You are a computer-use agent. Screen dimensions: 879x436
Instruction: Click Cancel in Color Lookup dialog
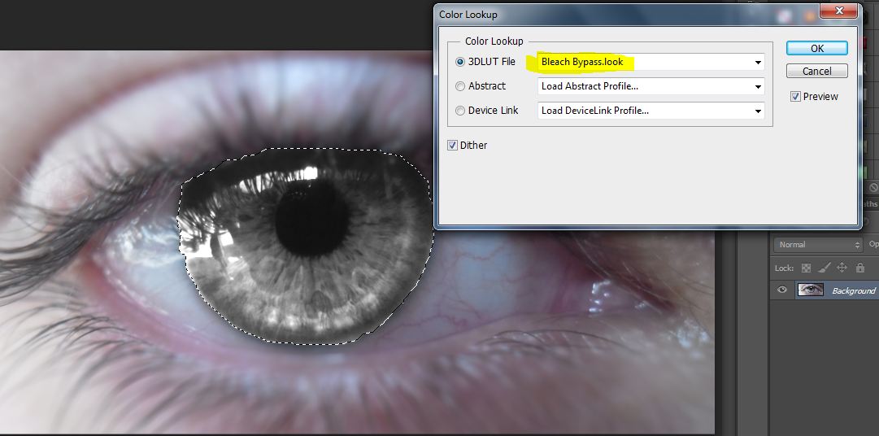pos(816,72)
